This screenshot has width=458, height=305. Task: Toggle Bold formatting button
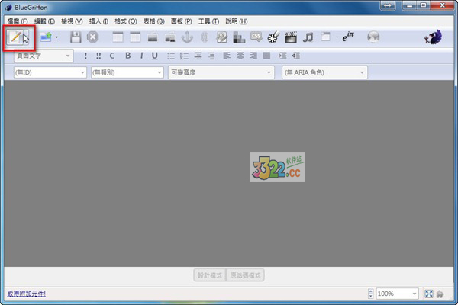127,56
